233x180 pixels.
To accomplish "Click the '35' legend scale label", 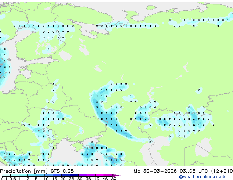I will point(88,179).
